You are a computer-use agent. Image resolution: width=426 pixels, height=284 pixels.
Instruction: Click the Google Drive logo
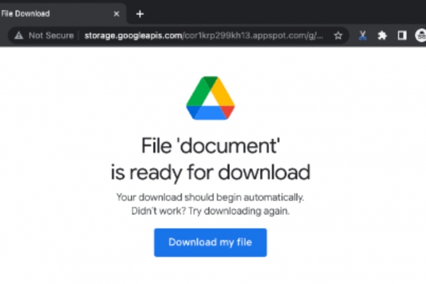tap(210, 98)
